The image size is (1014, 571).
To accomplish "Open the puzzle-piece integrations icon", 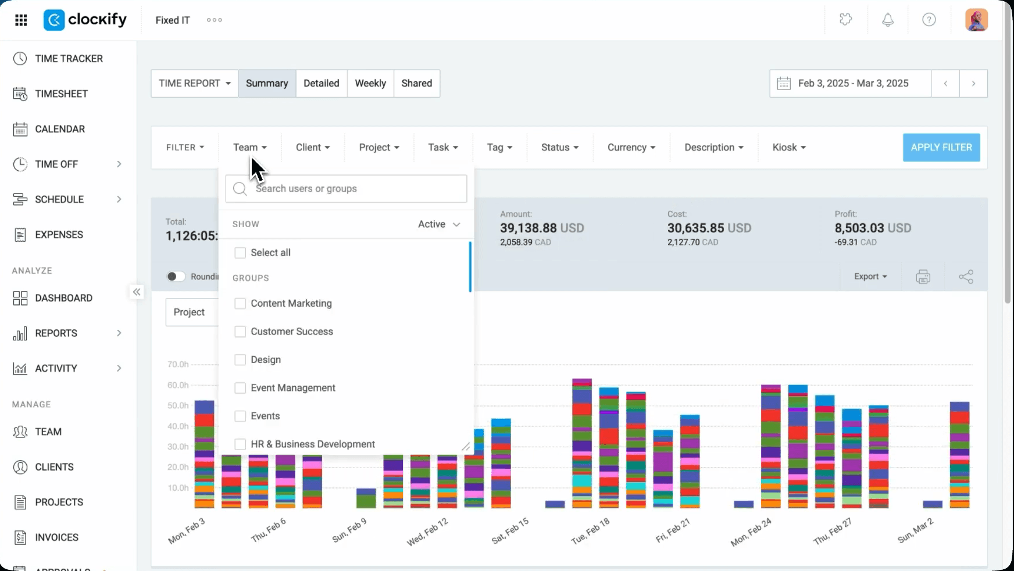I will (846, 20).
